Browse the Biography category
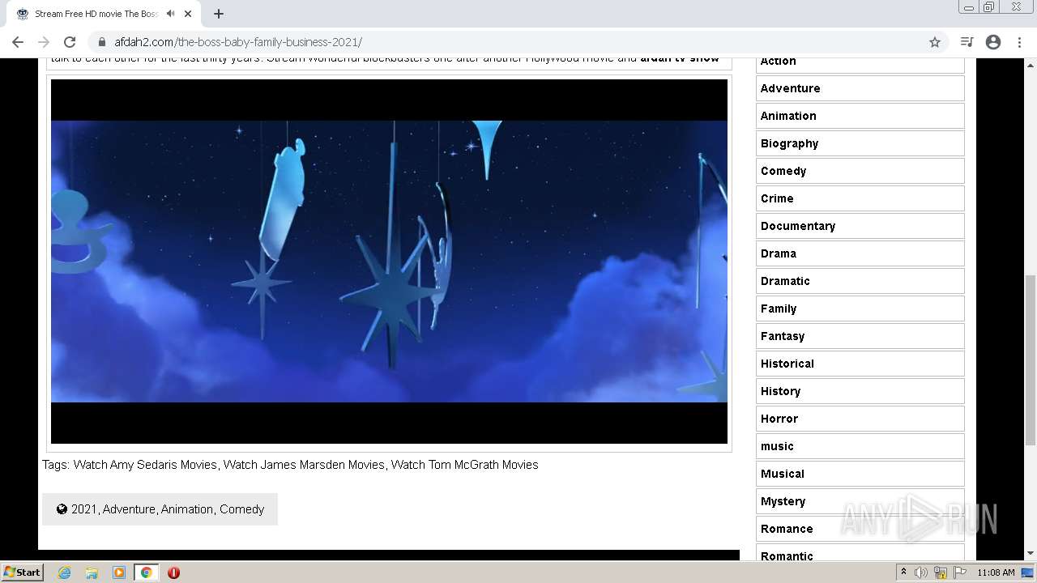Screen dimensions: 1037x583 (x=860, y=143)
